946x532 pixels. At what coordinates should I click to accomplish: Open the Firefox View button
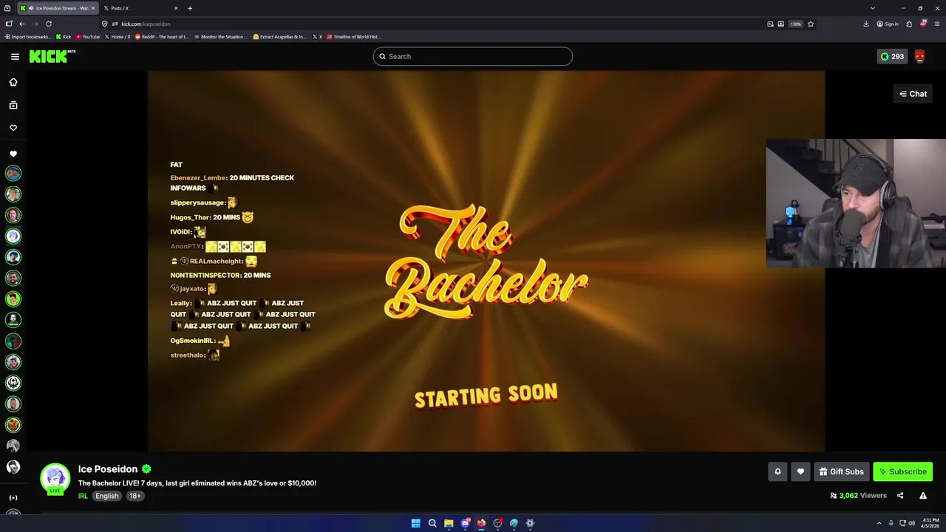coord(7,8)
